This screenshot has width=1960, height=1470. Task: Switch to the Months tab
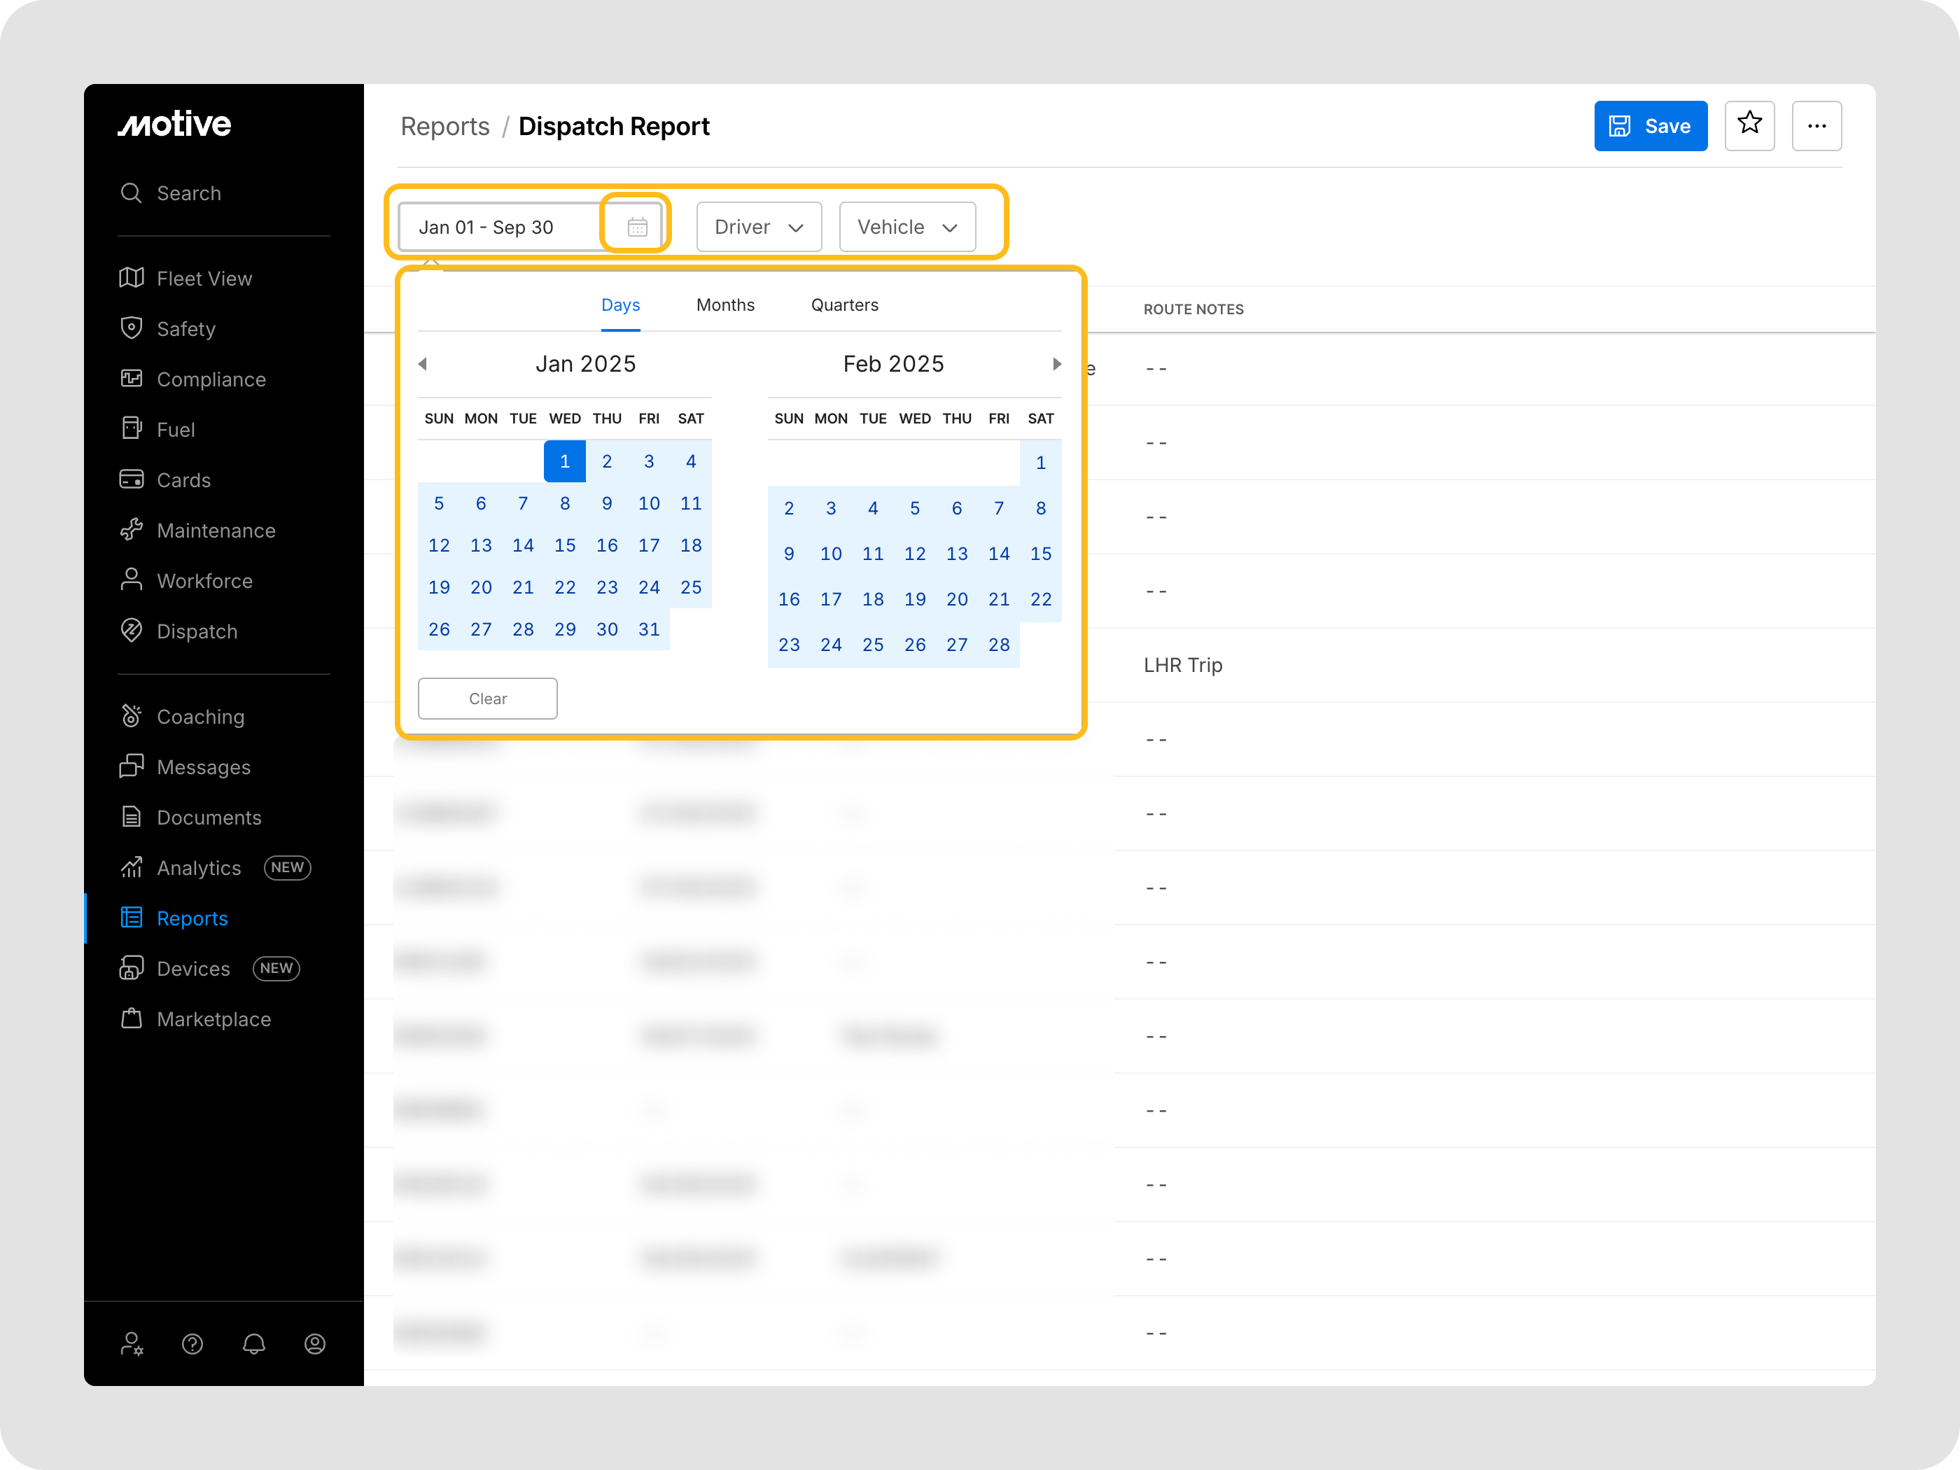point(724,304)
